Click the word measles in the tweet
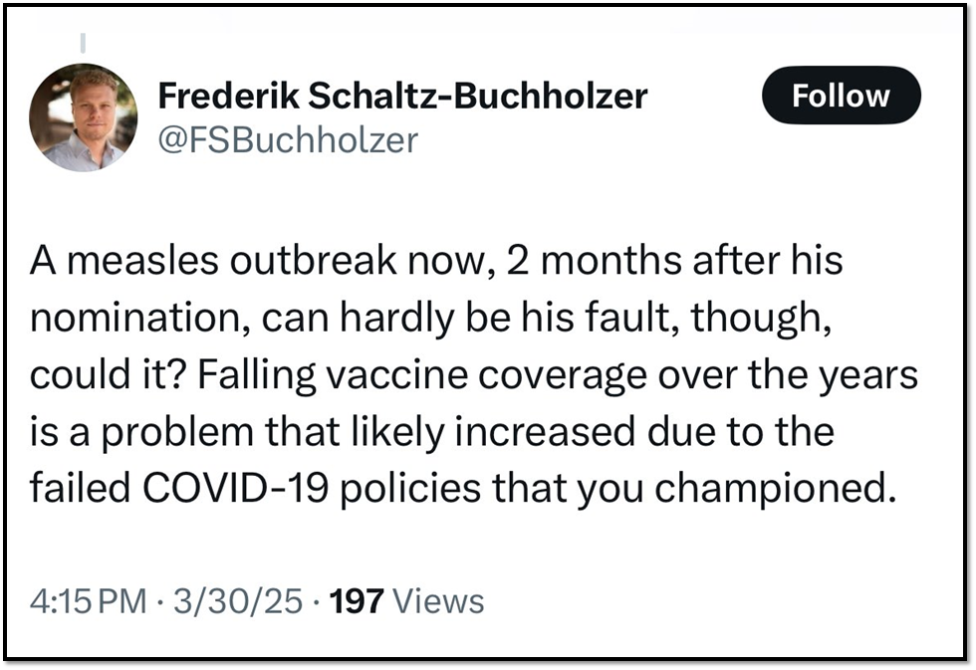 143,260
